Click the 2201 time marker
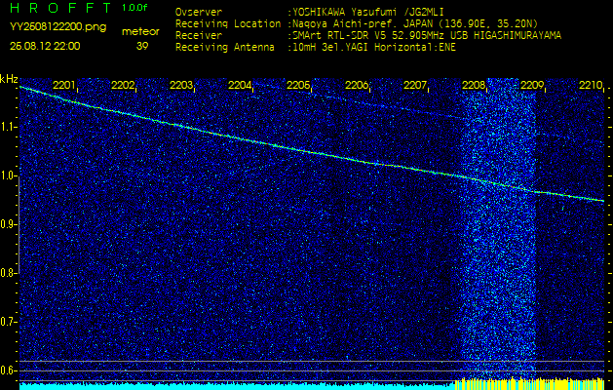This screenshot has width=613, height=390. (64, 85)
